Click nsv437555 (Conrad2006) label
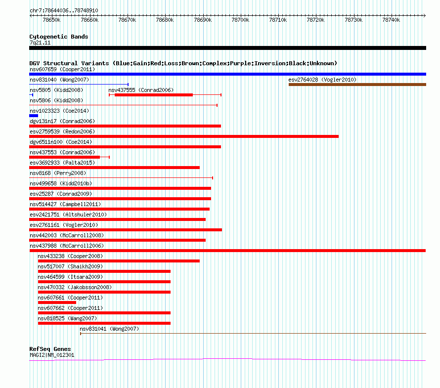 141,90
